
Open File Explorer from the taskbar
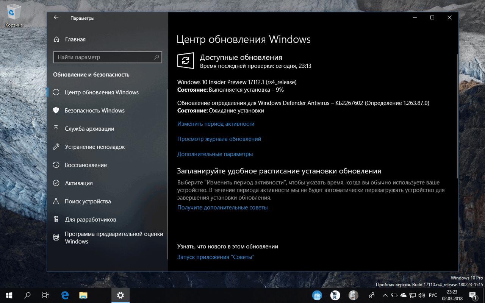click(x=83, y=295)
